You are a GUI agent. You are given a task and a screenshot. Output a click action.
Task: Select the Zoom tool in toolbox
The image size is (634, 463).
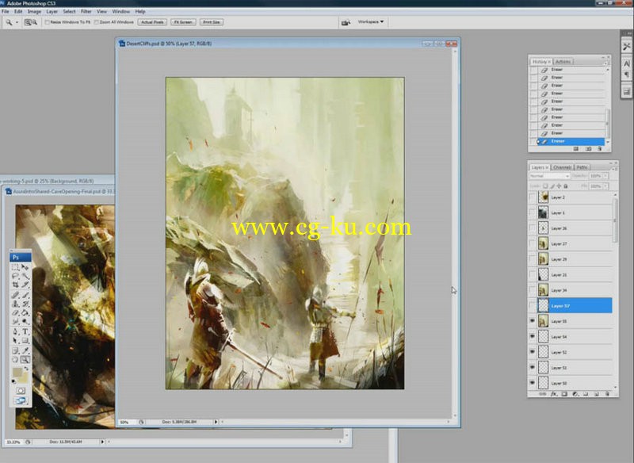[25, 359]
